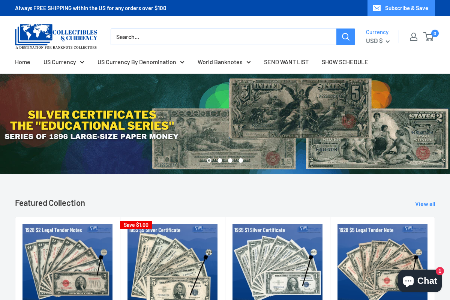This screenshot has width=450, height=300.
Task: Select the second carousel slide dot
Action: point(219,160)
